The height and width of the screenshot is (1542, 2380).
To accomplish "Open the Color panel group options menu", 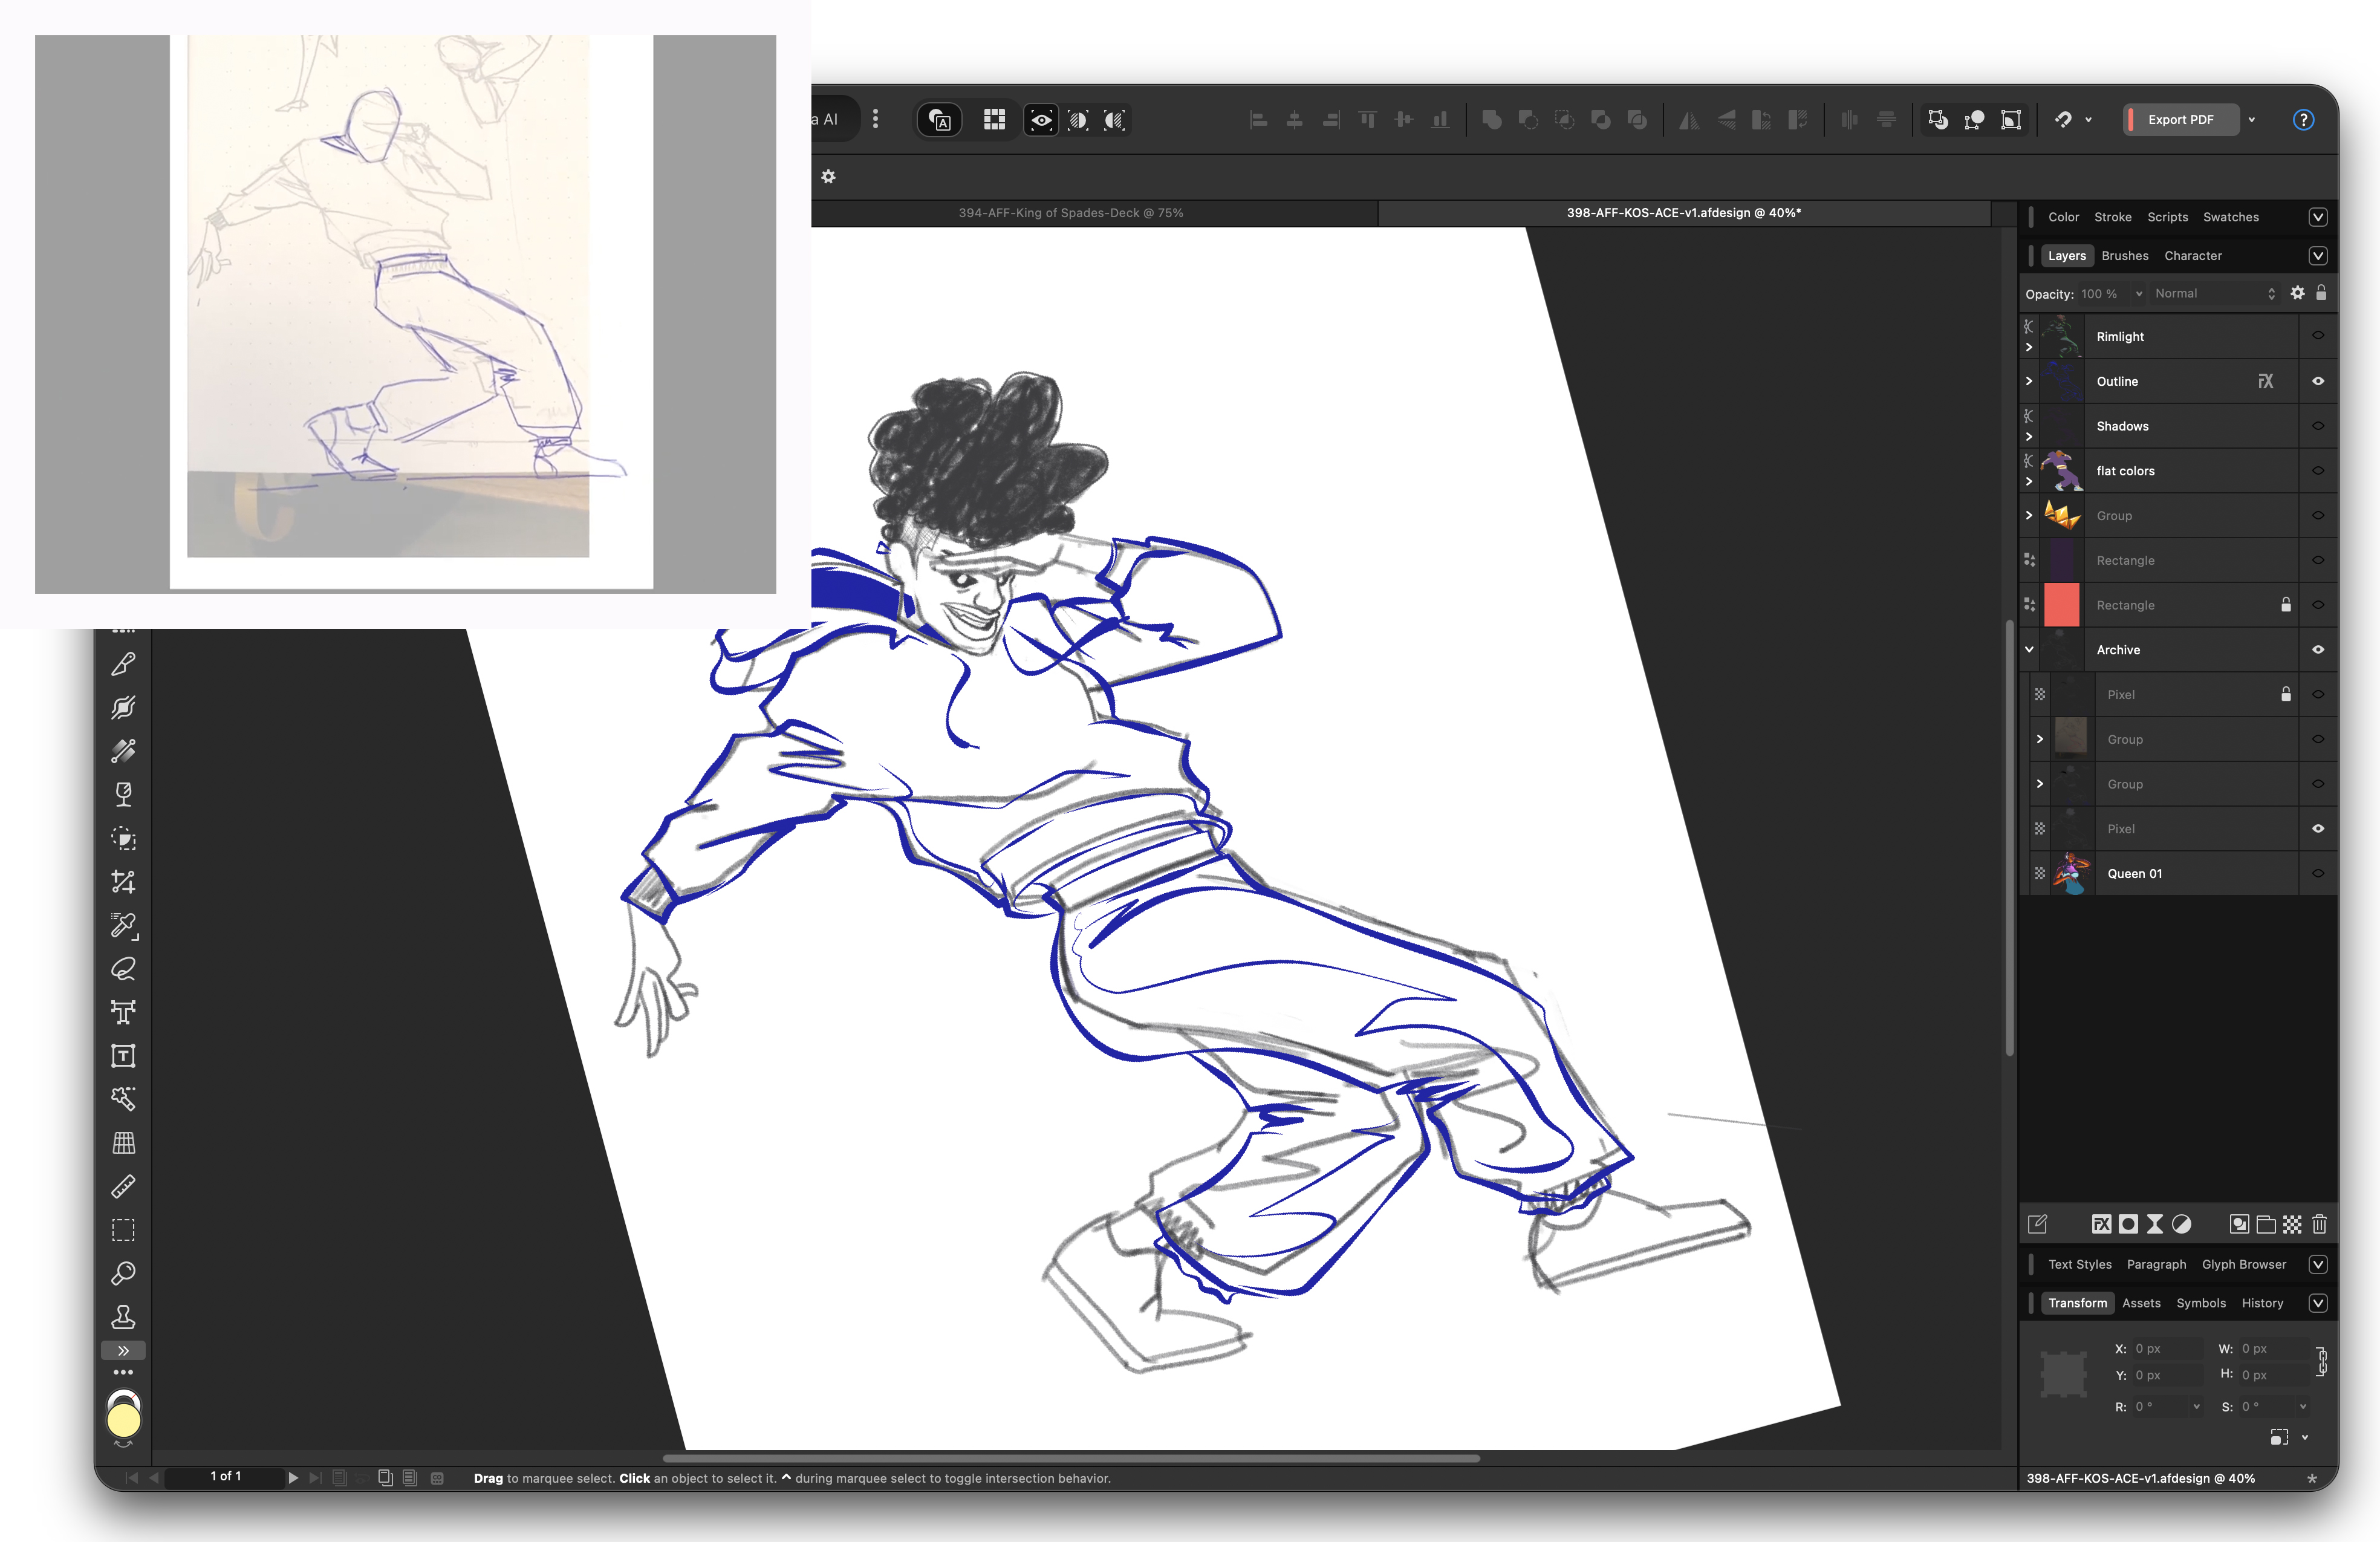I will tap(2317, 217).
